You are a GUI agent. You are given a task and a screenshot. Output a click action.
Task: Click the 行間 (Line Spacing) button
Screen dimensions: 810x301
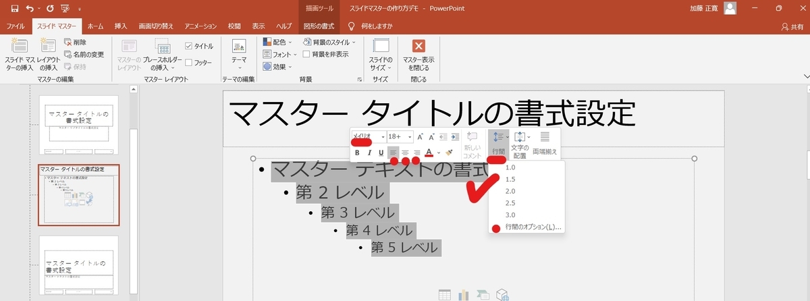[x=499, y=144]
